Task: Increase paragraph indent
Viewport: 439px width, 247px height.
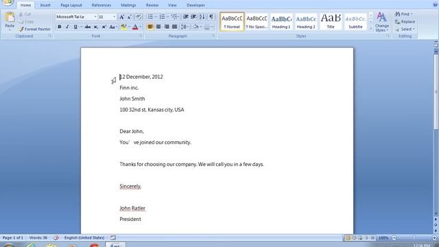Action: tap(193, 17)
